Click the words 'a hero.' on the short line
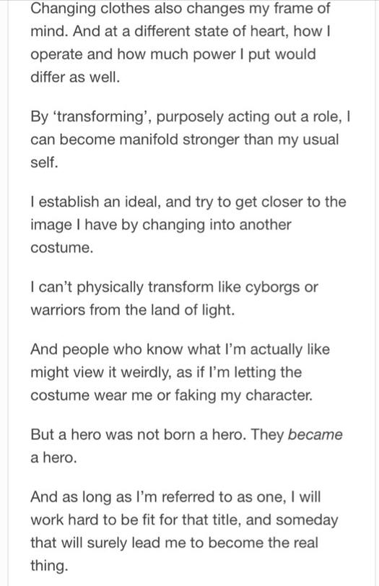The height and width of the screenshot is (586, 379). pyautogui.click(x=53, y=458)
